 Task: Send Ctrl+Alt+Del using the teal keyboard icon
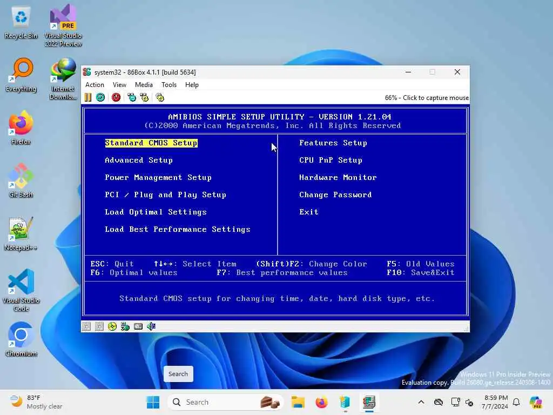[x=132, y=97]
